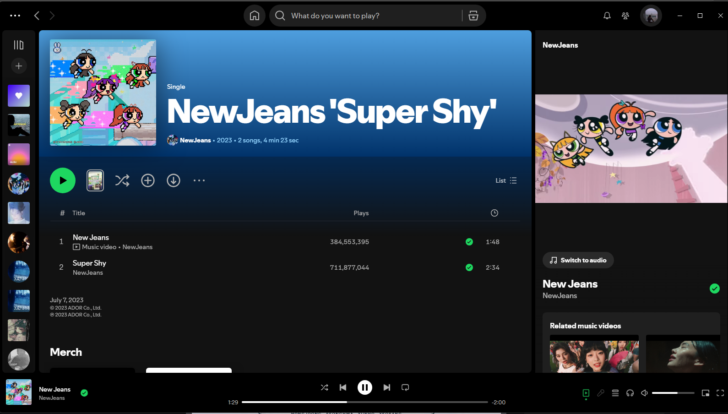Expand Your Library sidebar
Viewport: 728px width, 414px height.
[19, 45]
